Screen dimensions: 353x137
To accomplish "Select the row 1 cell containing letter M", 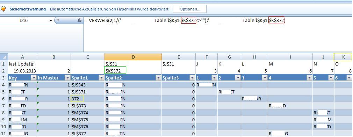I will click(x=290, y=64).
